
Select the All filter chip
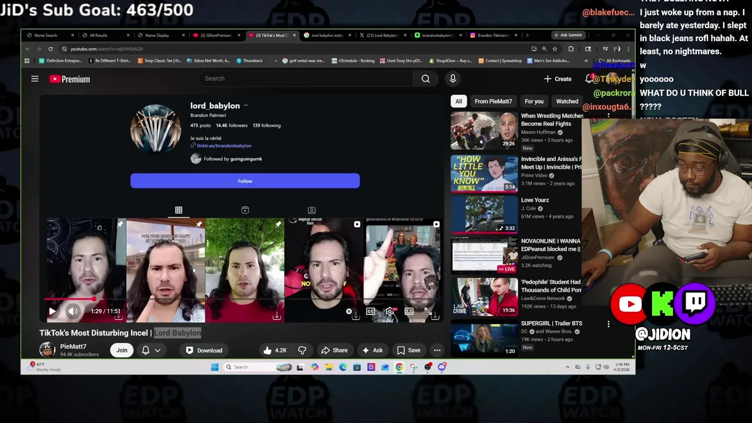pos(459,101)
